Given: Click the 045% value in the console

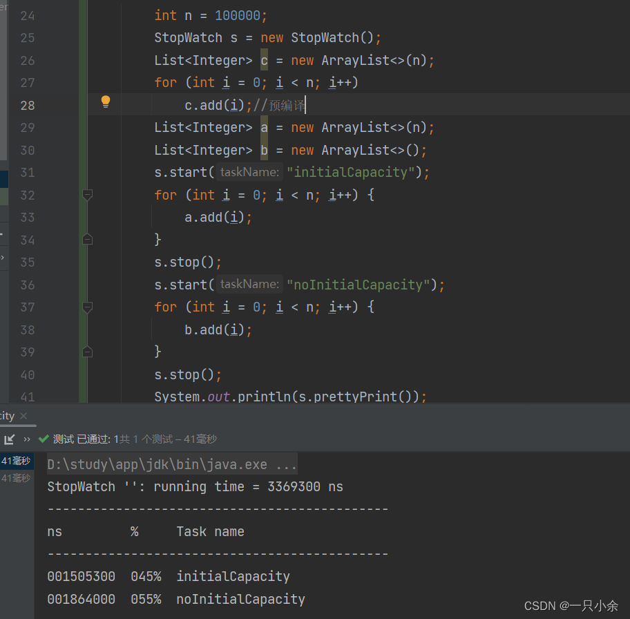Looking at the screenshot, I should [146, 576].
